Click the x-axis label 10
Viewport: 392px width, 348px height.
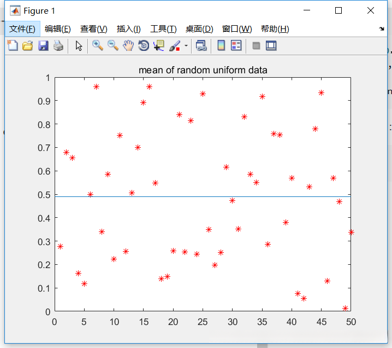click(x=114, y=322)
